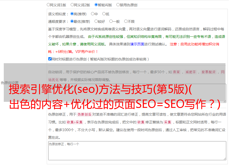Select the 同义词1版 radio option
The width and height of the screenshot is (229, 165).
[48, 5]
